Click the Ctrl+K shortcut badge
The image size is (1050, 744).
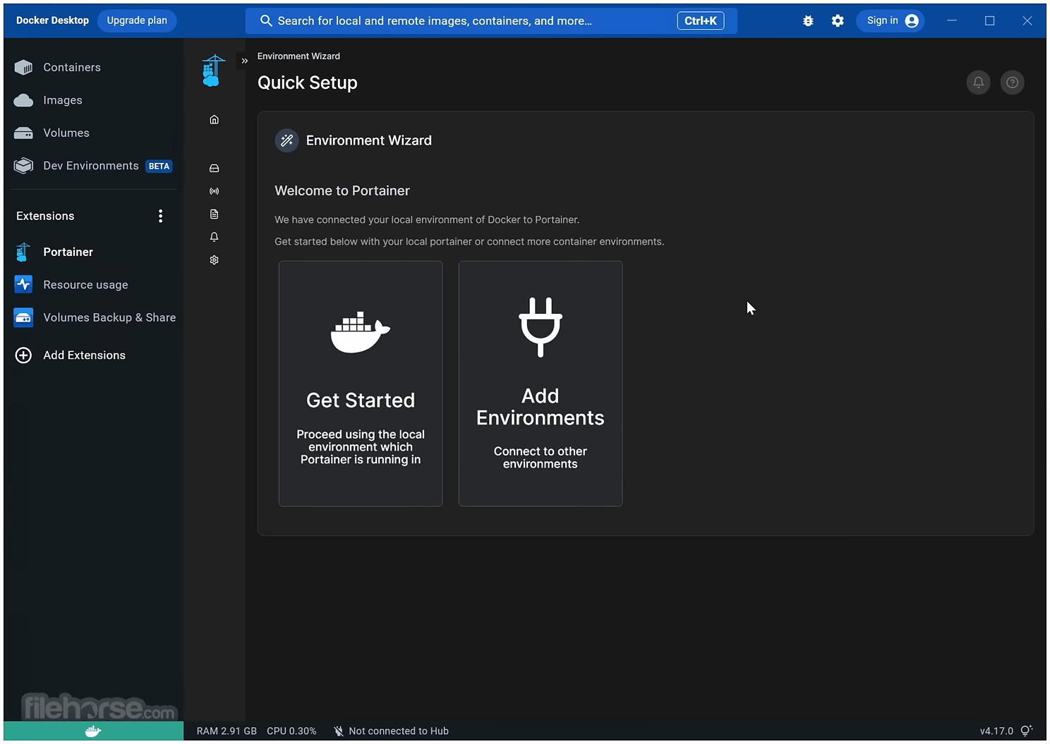coord(701,21)
